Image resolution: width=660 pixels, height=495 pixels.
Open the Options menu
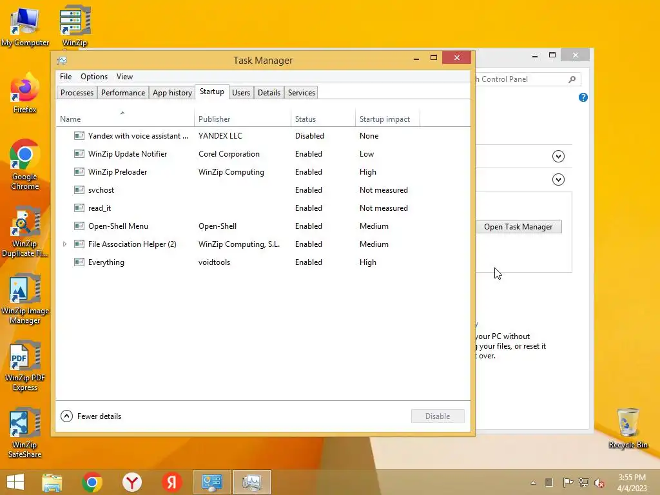tap(94, 77)
